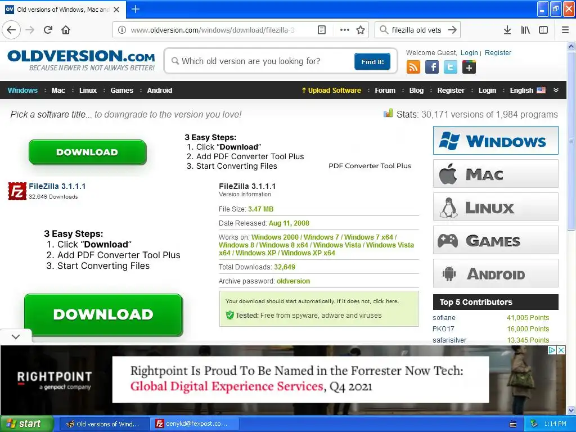The image size is (576, 432).
Task: Open contributor sofiane profile
Action: tap(444, 318)
